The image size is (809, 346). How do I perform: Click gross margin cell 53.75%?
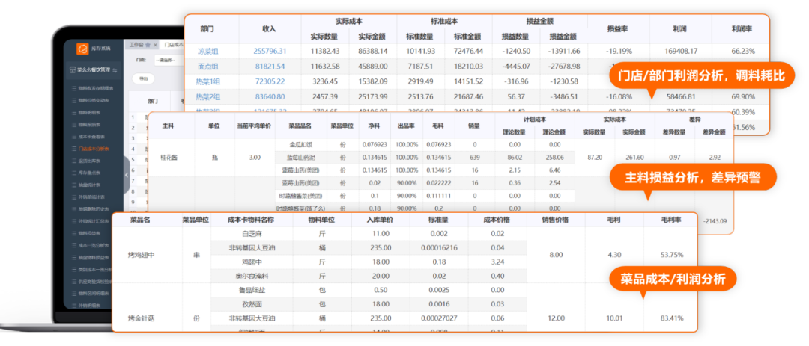672,254
